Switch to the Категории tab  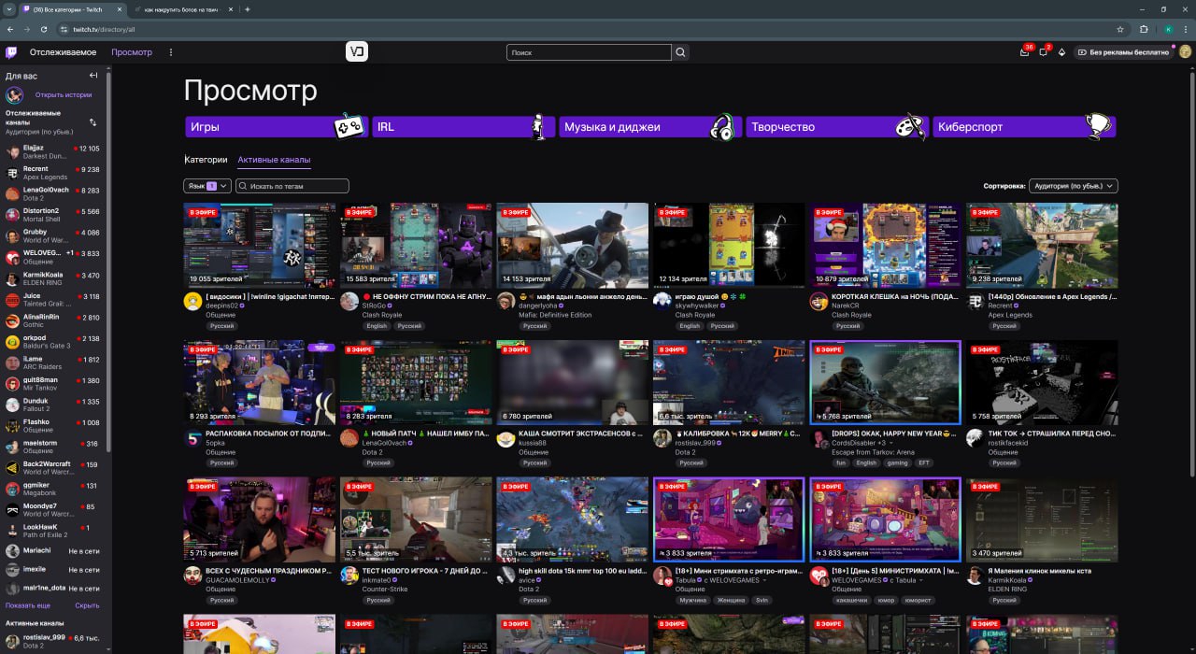coord(206,160)
